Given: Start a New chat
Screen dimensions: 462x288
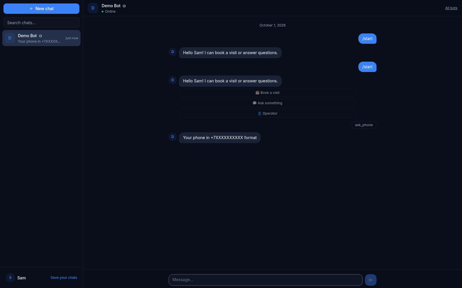Looking at the screenshot, I should coord(41,9).
